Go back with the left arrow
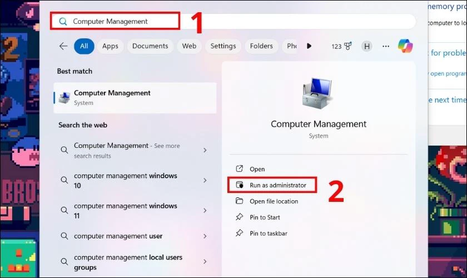The image size is (467, 278). 63,46
